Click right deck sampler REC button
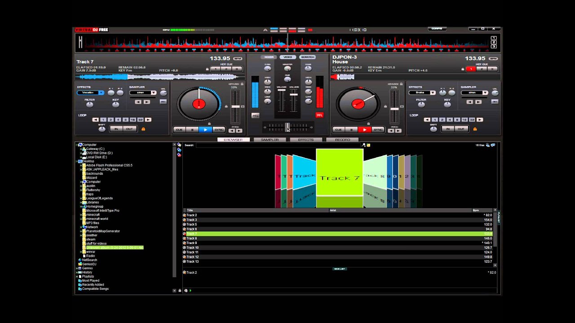The image size is (575, 323). tap(495, 102)
